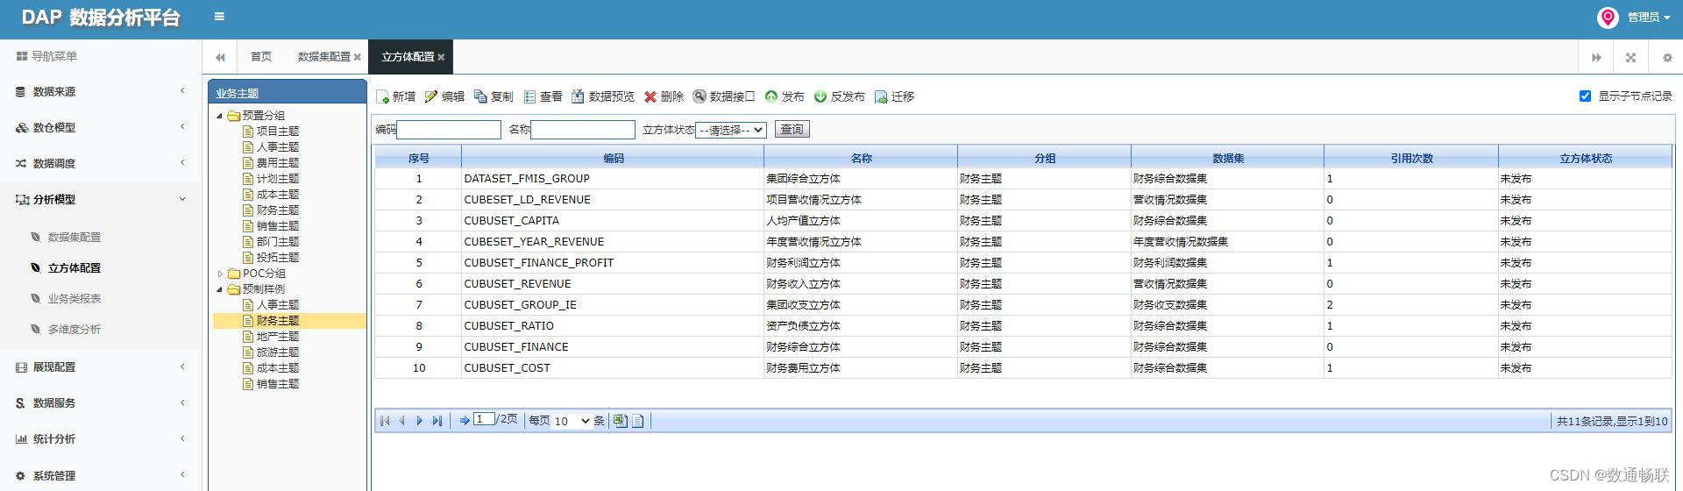Collapse the 预置分组 tree node
Screen dimensions: 1683x491
coord(220,116)
